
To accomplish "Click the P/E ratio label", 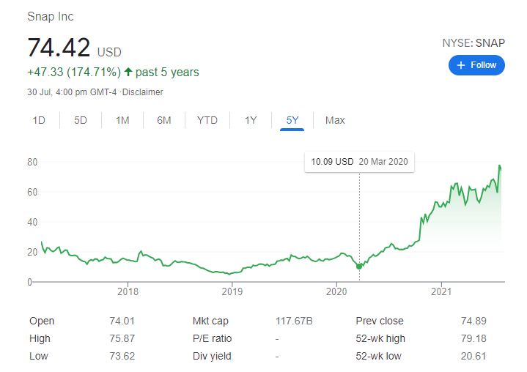I will [x=212, y=338].
